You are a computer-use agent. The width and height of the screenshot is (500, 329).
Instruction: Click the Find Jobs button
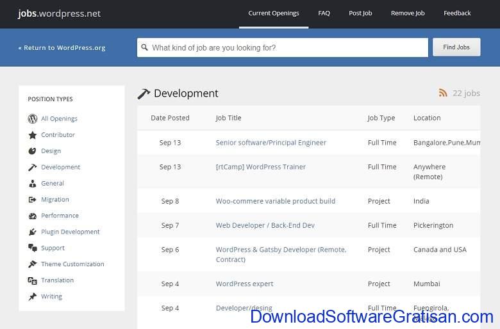pos(456,47)
